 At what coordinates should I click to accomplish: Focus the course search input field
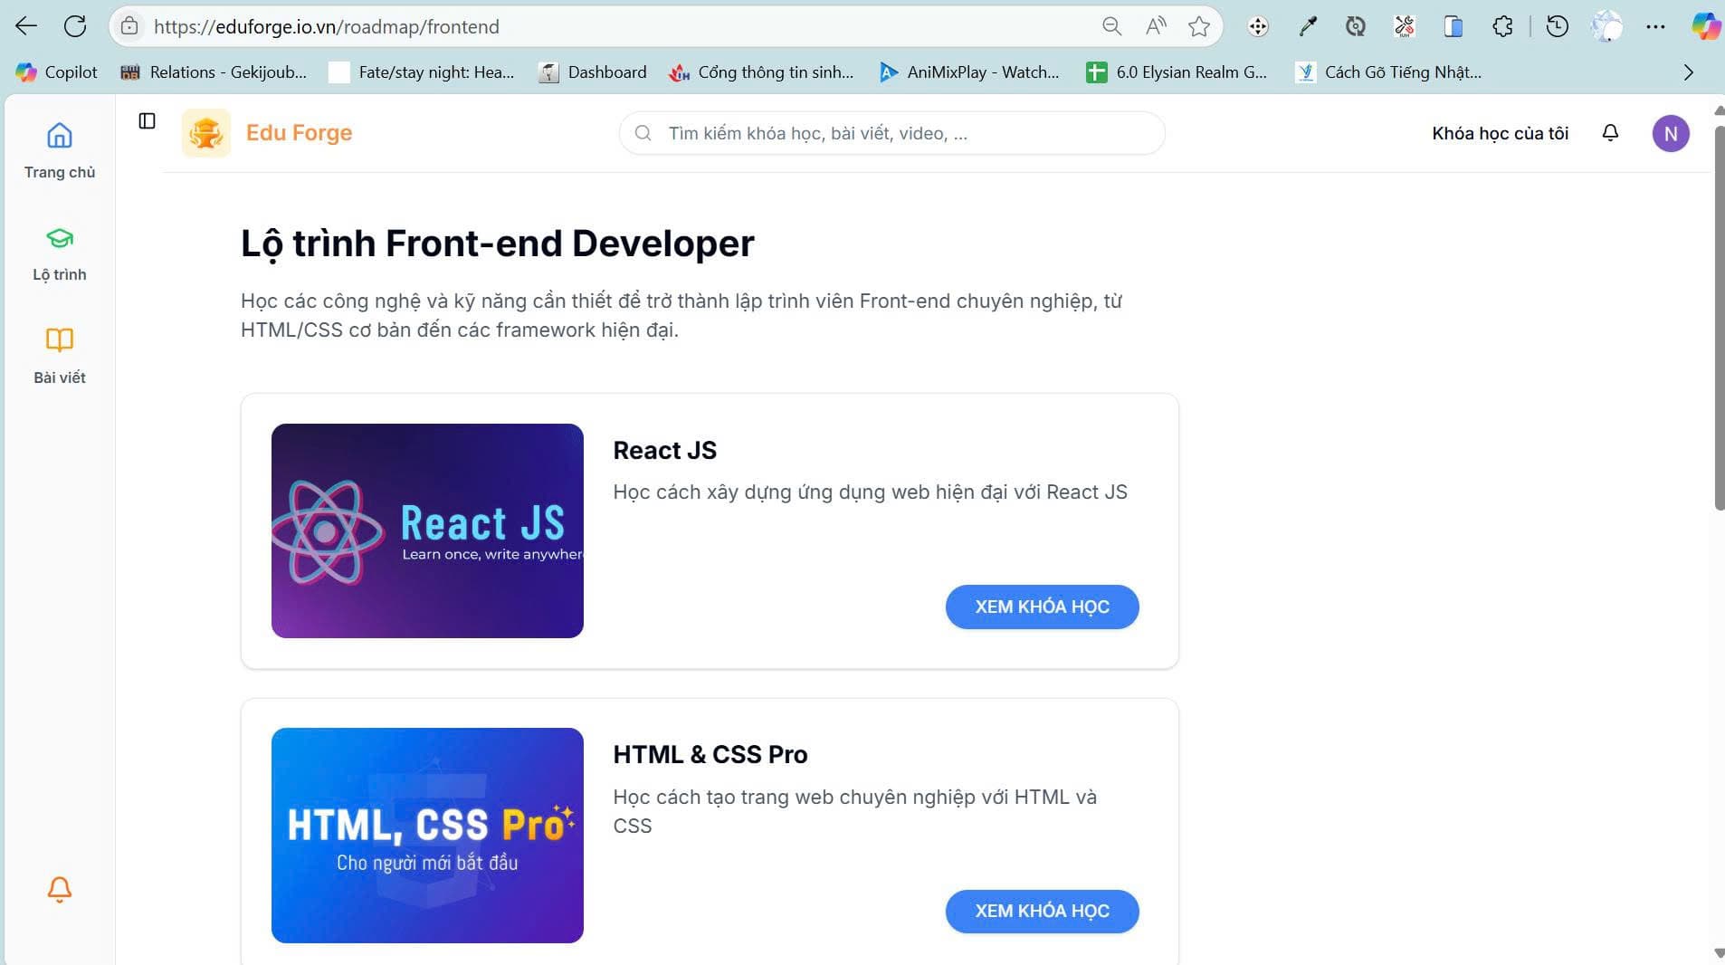pyautogui.click(x=891, y=133)
